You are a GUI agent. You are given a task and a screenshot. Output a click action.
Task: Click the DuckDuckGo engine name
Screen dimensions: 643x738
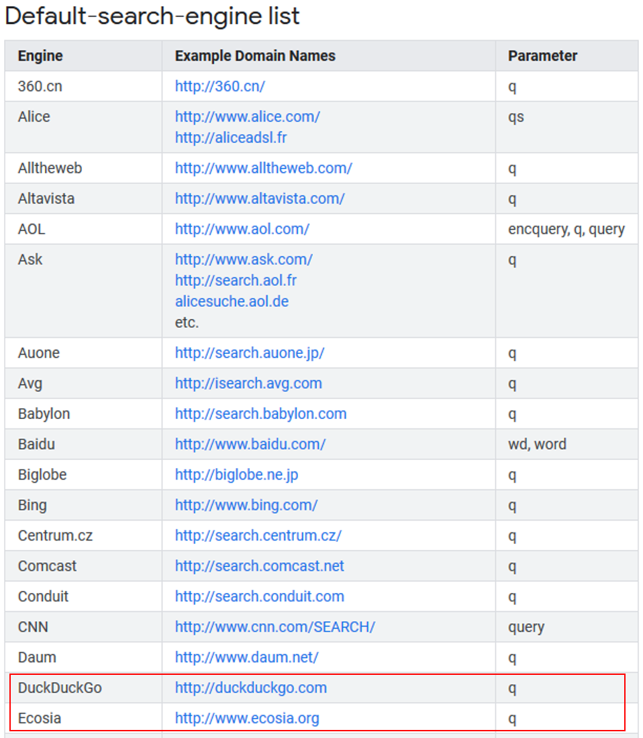click(x=60, y=688)
